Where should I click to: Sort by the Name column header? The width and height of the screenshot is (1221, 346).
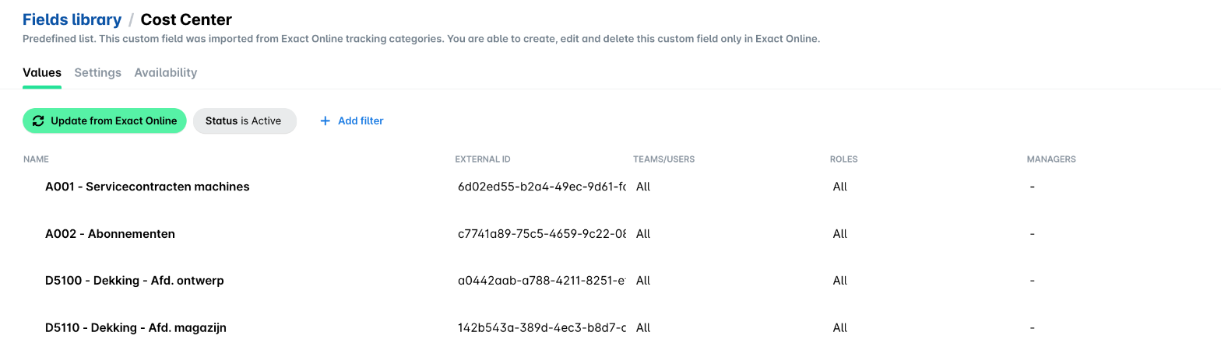[x=36, y=159]
